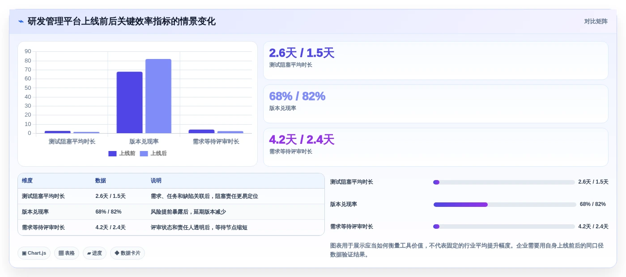Click the 研发管理平台 panel title text

[x=122, y=21]
